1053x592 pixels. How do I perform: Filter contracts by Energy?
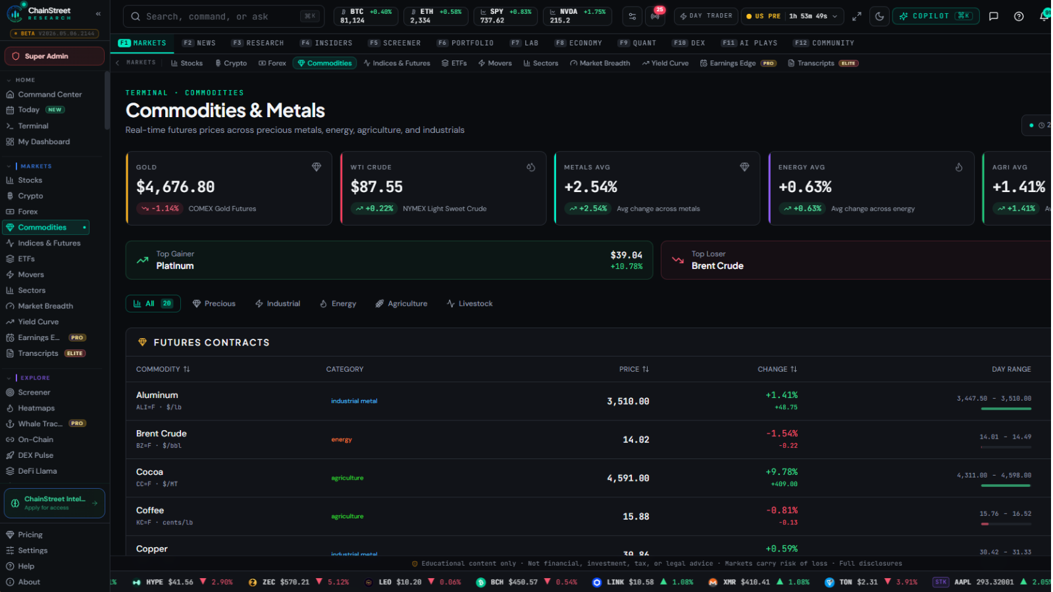338,303
